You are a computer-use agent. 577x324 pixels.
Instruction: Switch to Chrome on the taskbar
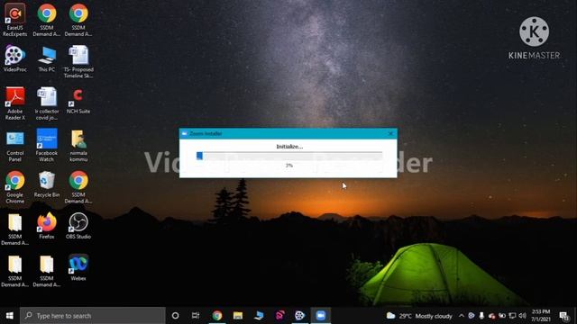217,316
